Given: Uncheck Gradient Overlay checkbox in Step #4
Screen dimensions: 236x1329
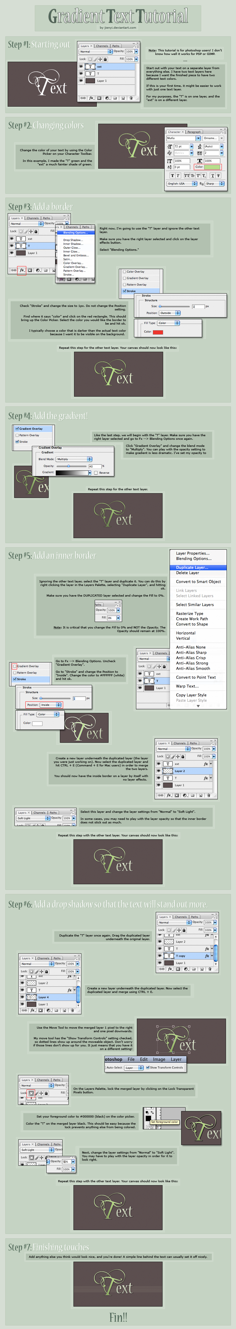Looking at the screenshot, I should (x=17, y=429).
